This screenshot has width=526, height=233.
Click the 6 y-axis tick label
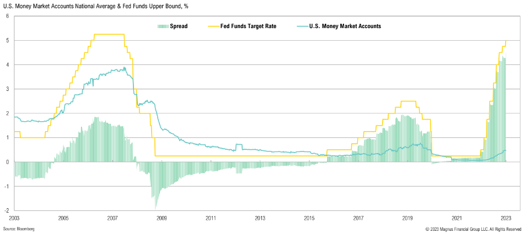pyautogui.click(x=7, y=16)
